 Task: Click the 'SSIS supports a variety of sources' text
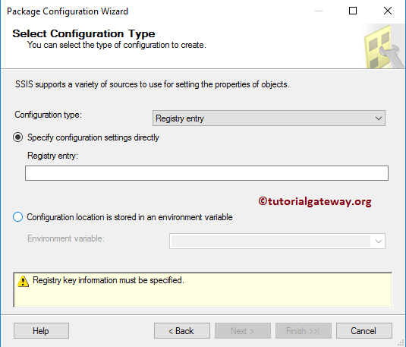153,84
